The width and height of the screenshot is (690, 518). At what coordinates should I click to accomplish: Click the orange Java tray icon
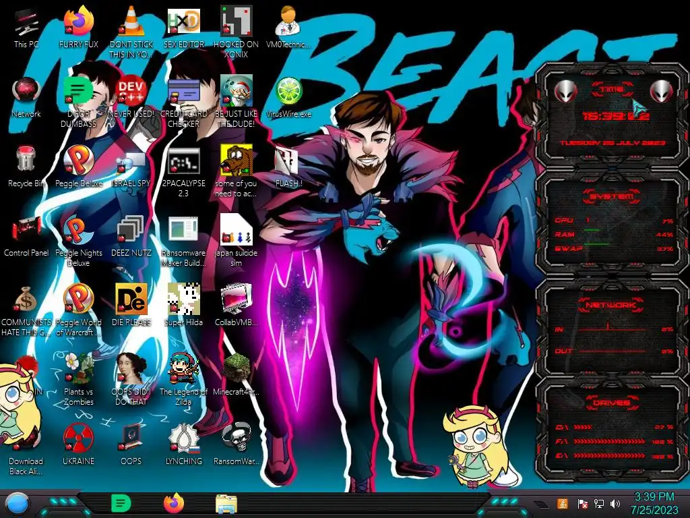pos(563,503)
